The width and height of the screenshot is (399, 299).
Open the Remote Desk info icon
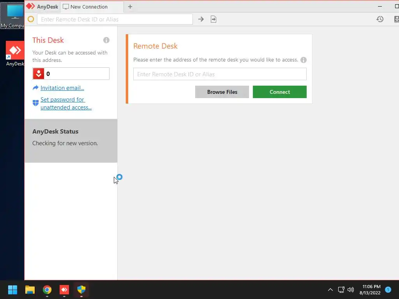point(303,60)
